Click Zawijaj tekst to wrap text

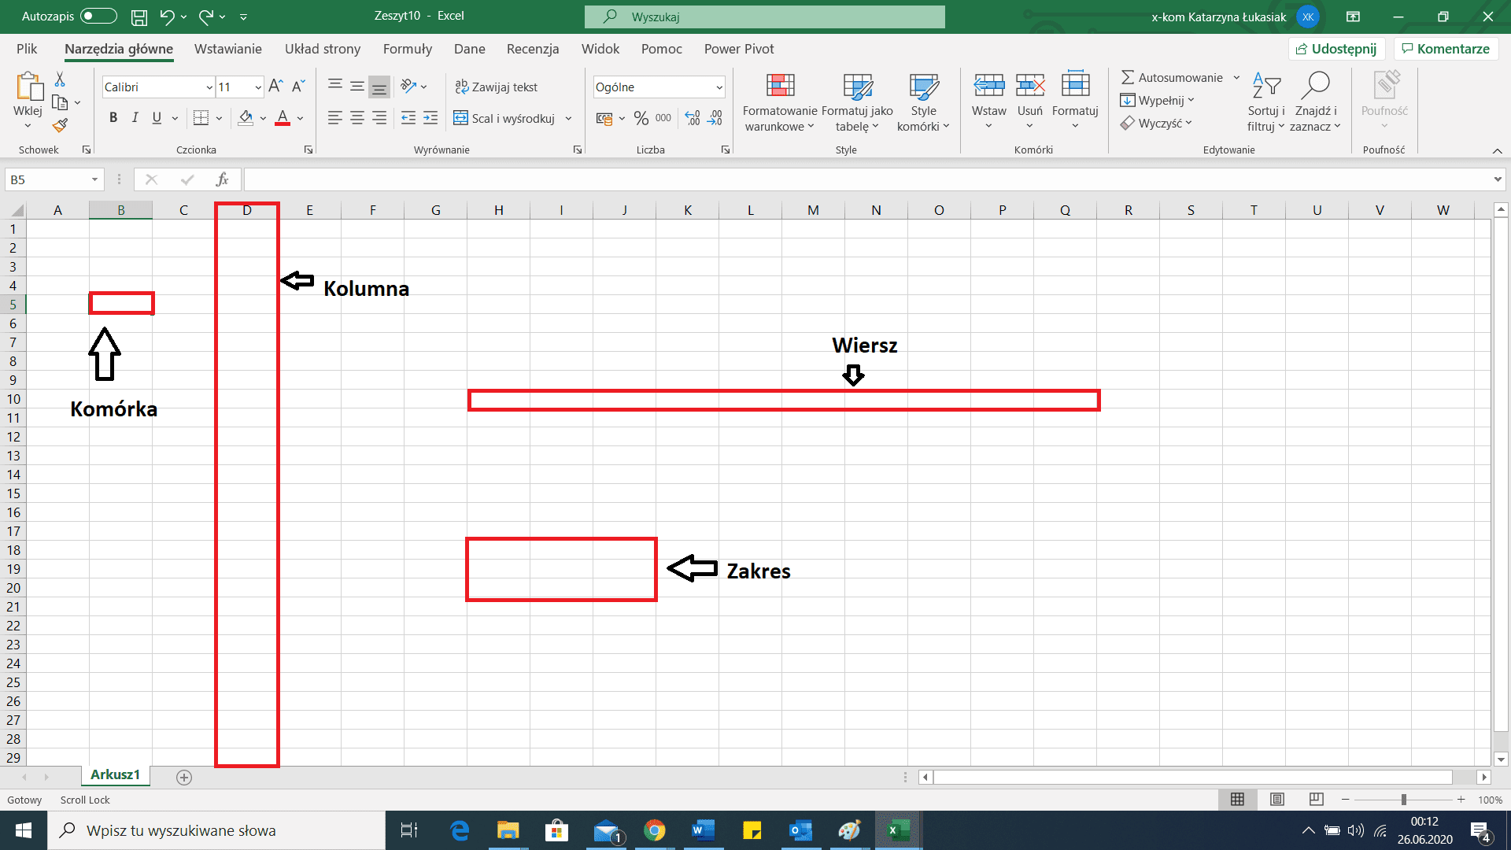[x=497, y=87]
